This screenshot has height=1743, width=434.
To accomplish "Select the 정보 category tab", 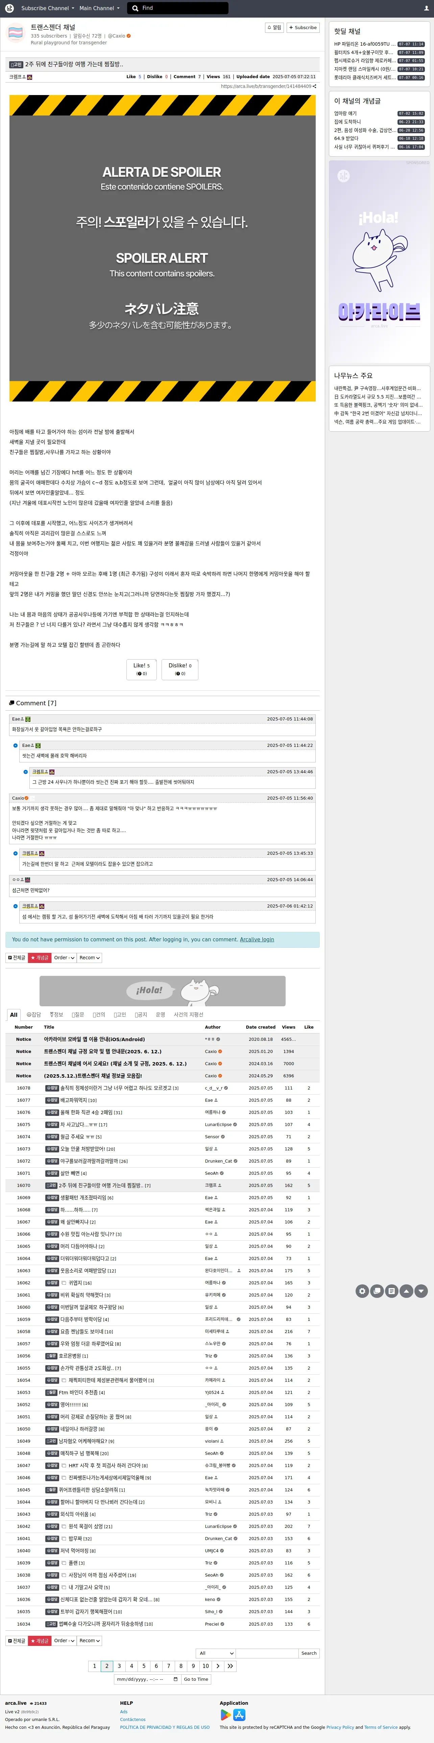I will tap(56, 1015).
